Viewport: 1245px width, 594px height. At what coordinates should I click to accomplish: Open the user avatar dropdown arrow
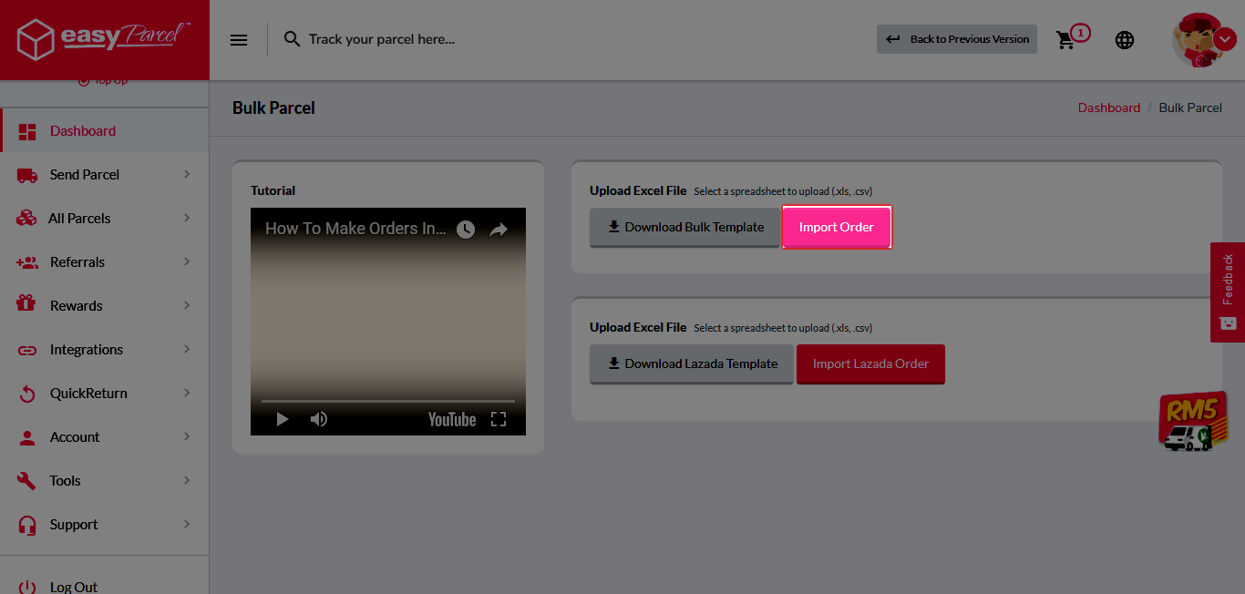click(x=1225, y=39)
